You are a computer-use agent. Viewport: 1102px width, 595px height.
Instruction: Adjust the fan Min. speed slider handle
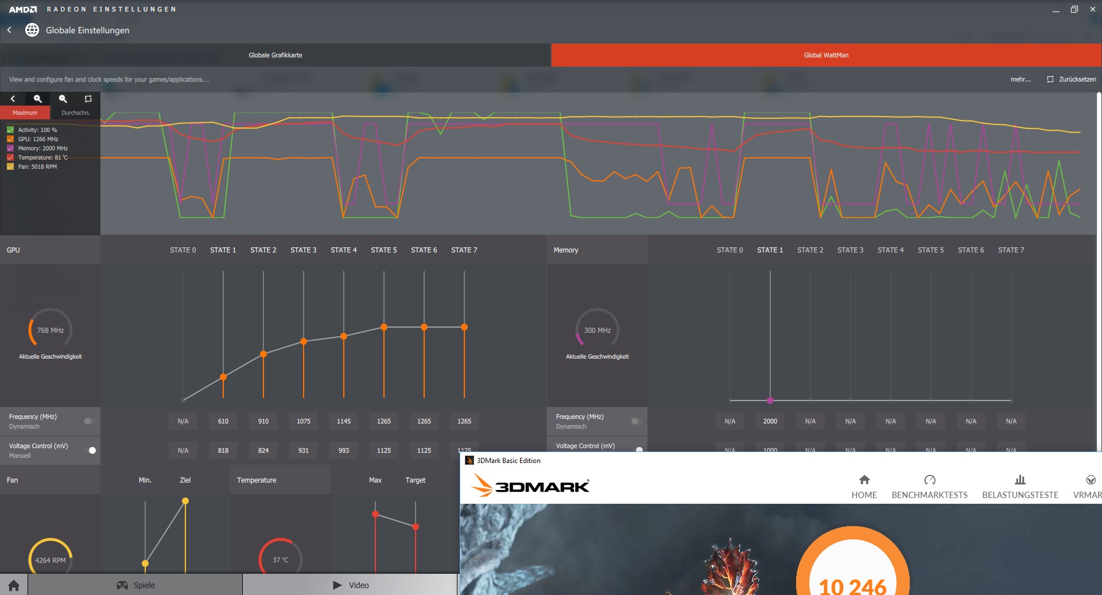pyautogui.click(x=145, y=563)
